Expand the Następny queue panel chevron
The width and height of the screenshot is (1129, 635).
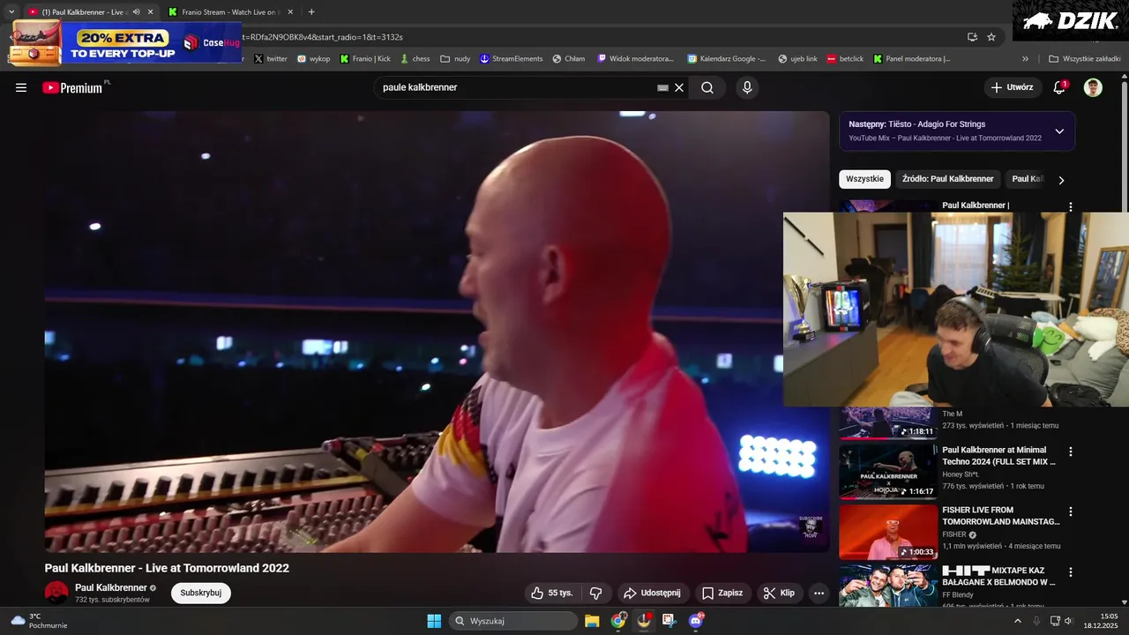point(1059,131)
